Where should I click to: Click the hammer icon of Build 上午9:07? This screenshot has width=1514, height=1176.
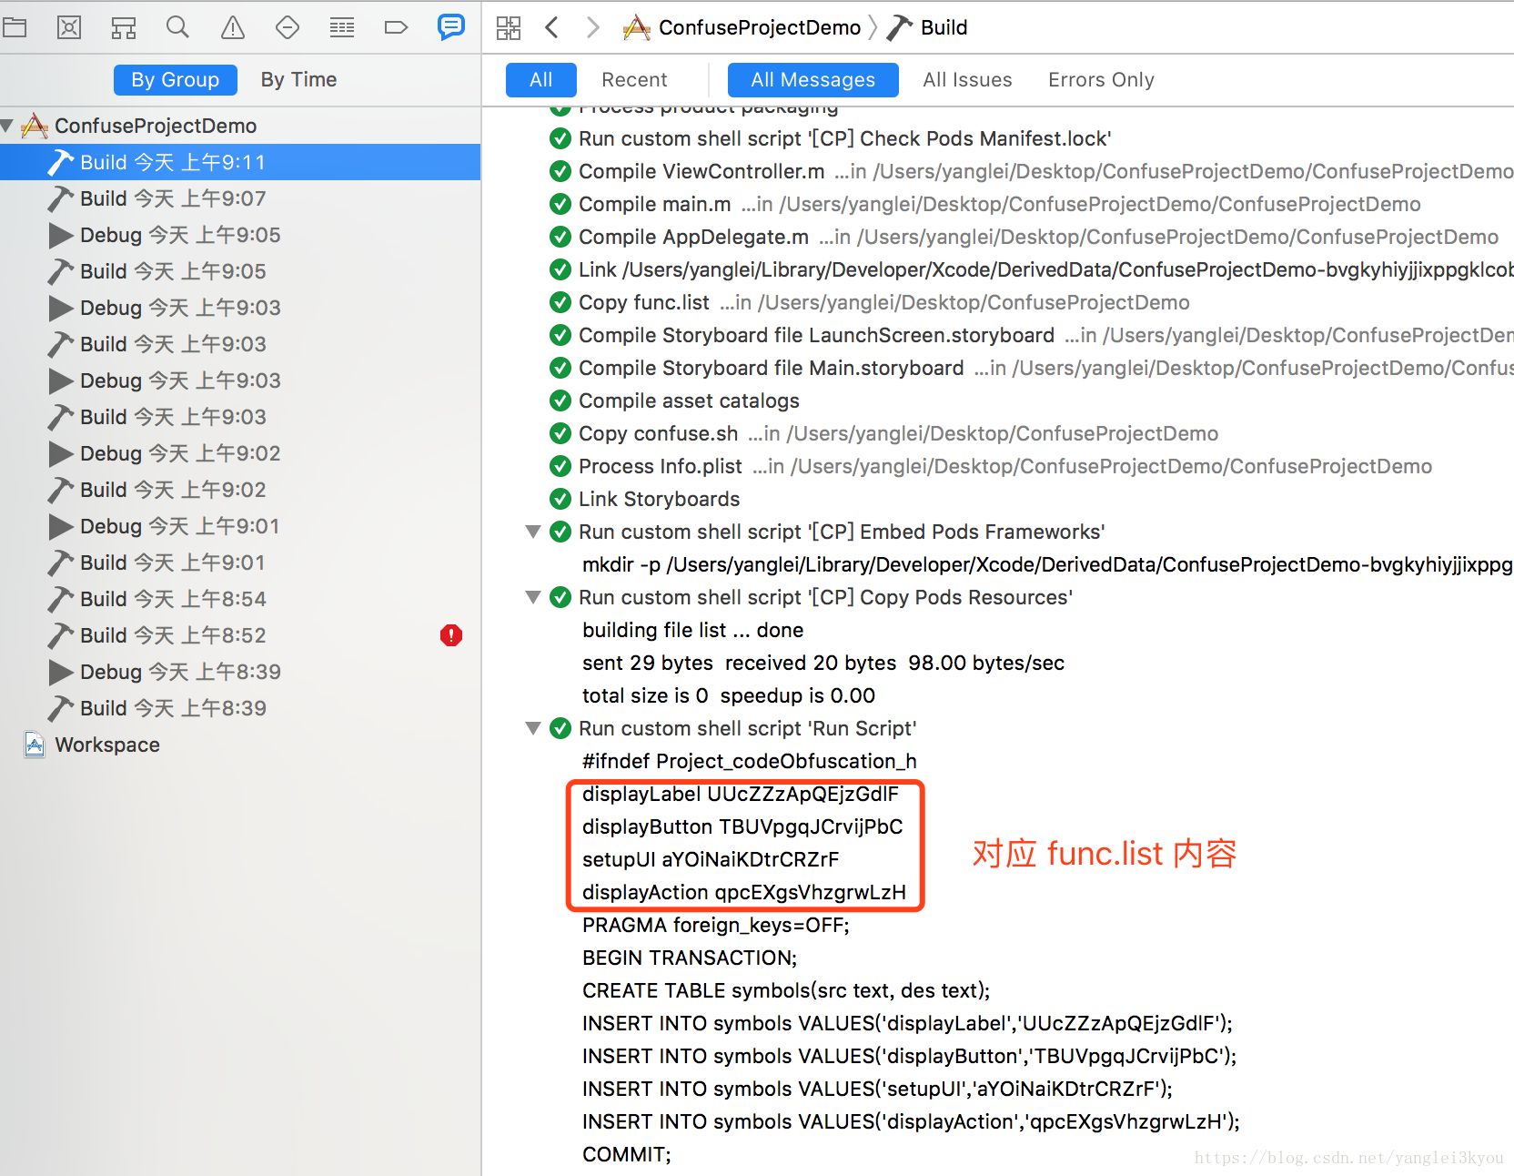tap(61, 198)
